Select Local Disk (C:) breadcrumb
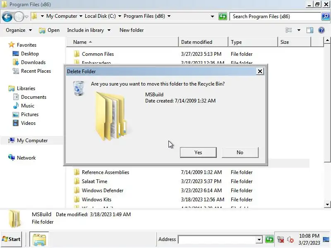The image size is (331, 248). [x=100, y=16]
